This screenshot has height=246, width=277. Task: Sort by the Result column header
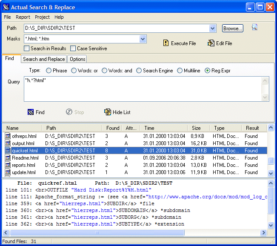pos(254,128)
